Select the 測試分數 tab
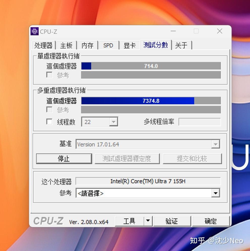 156,45
